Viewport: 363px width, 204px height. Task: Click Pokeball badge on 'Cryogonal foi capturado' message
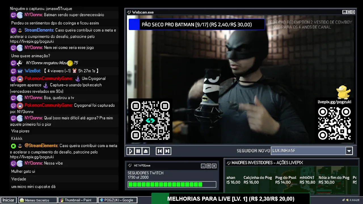[20, 106]
